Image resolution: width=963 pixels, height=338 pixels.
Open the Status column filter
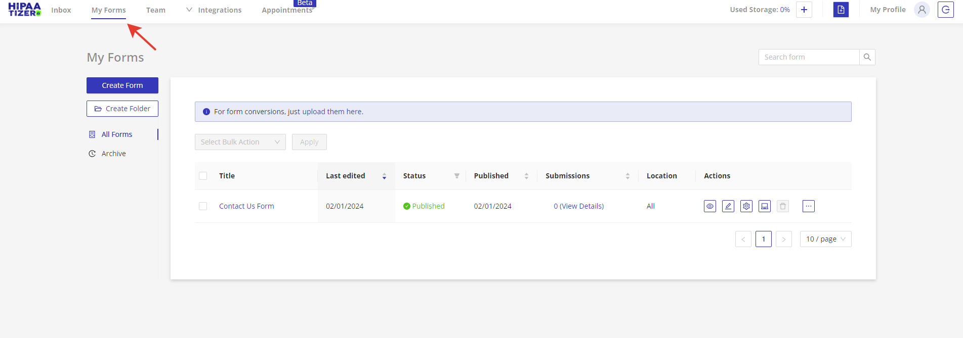tap(456, 176)
